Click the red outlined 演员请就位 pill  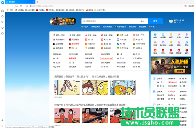pos(106,58)
